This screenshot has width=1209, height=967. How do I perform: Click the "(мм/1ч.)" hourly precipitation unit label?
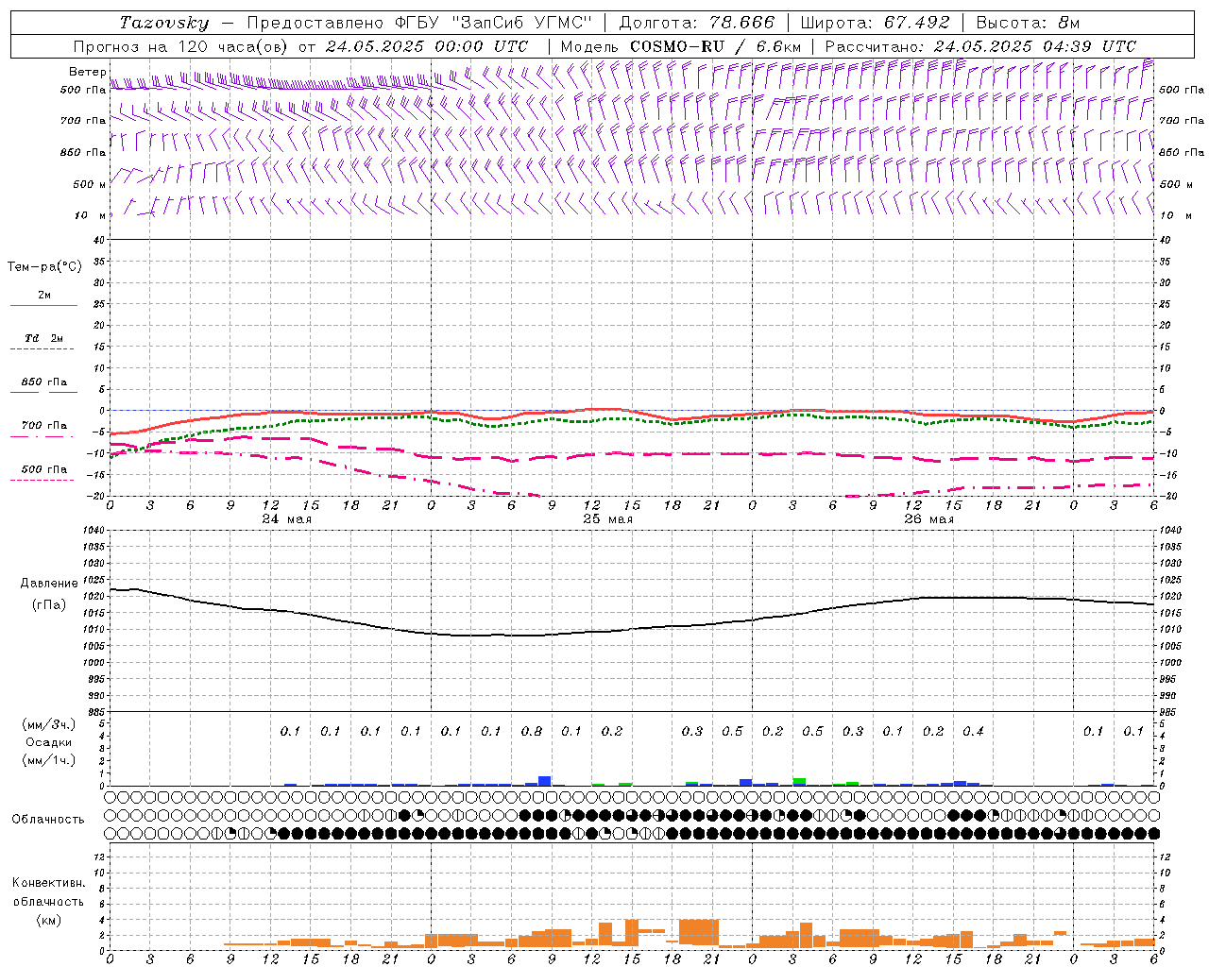[x=49, y=760]
